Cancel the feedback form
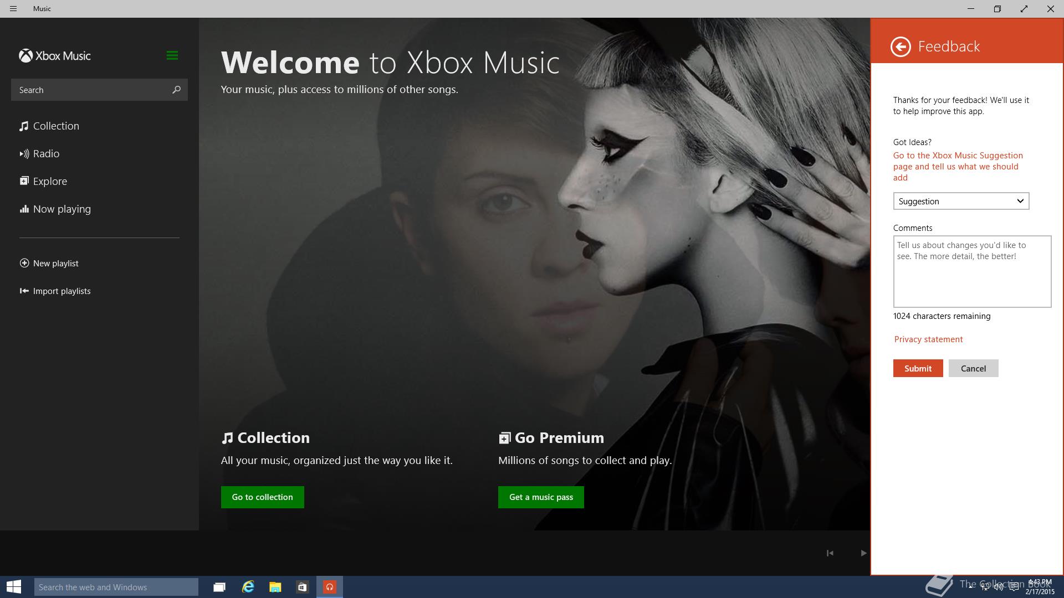 click(973, 368)
